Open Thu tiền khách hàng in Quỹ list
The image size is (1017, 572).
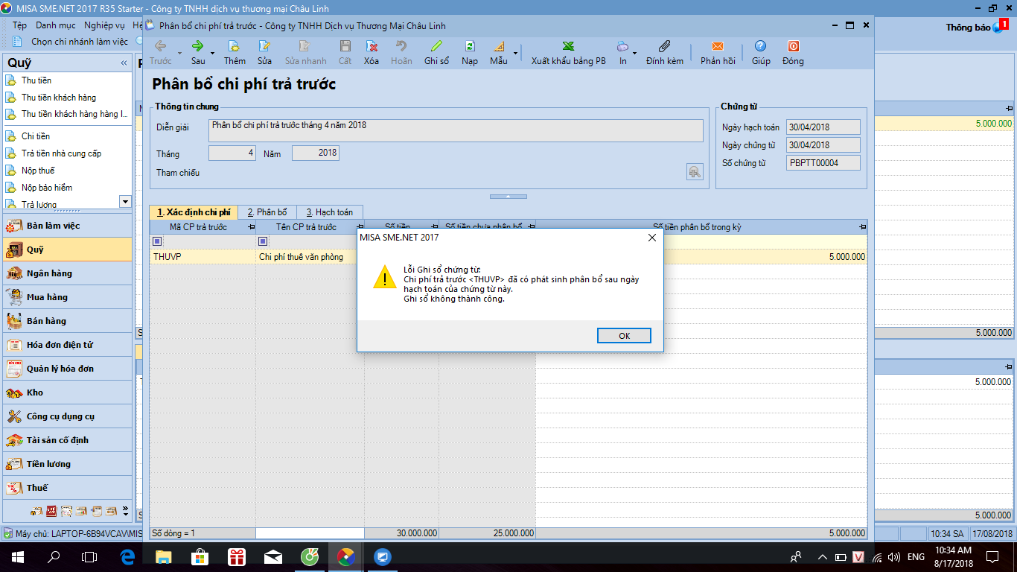[59, 98]
